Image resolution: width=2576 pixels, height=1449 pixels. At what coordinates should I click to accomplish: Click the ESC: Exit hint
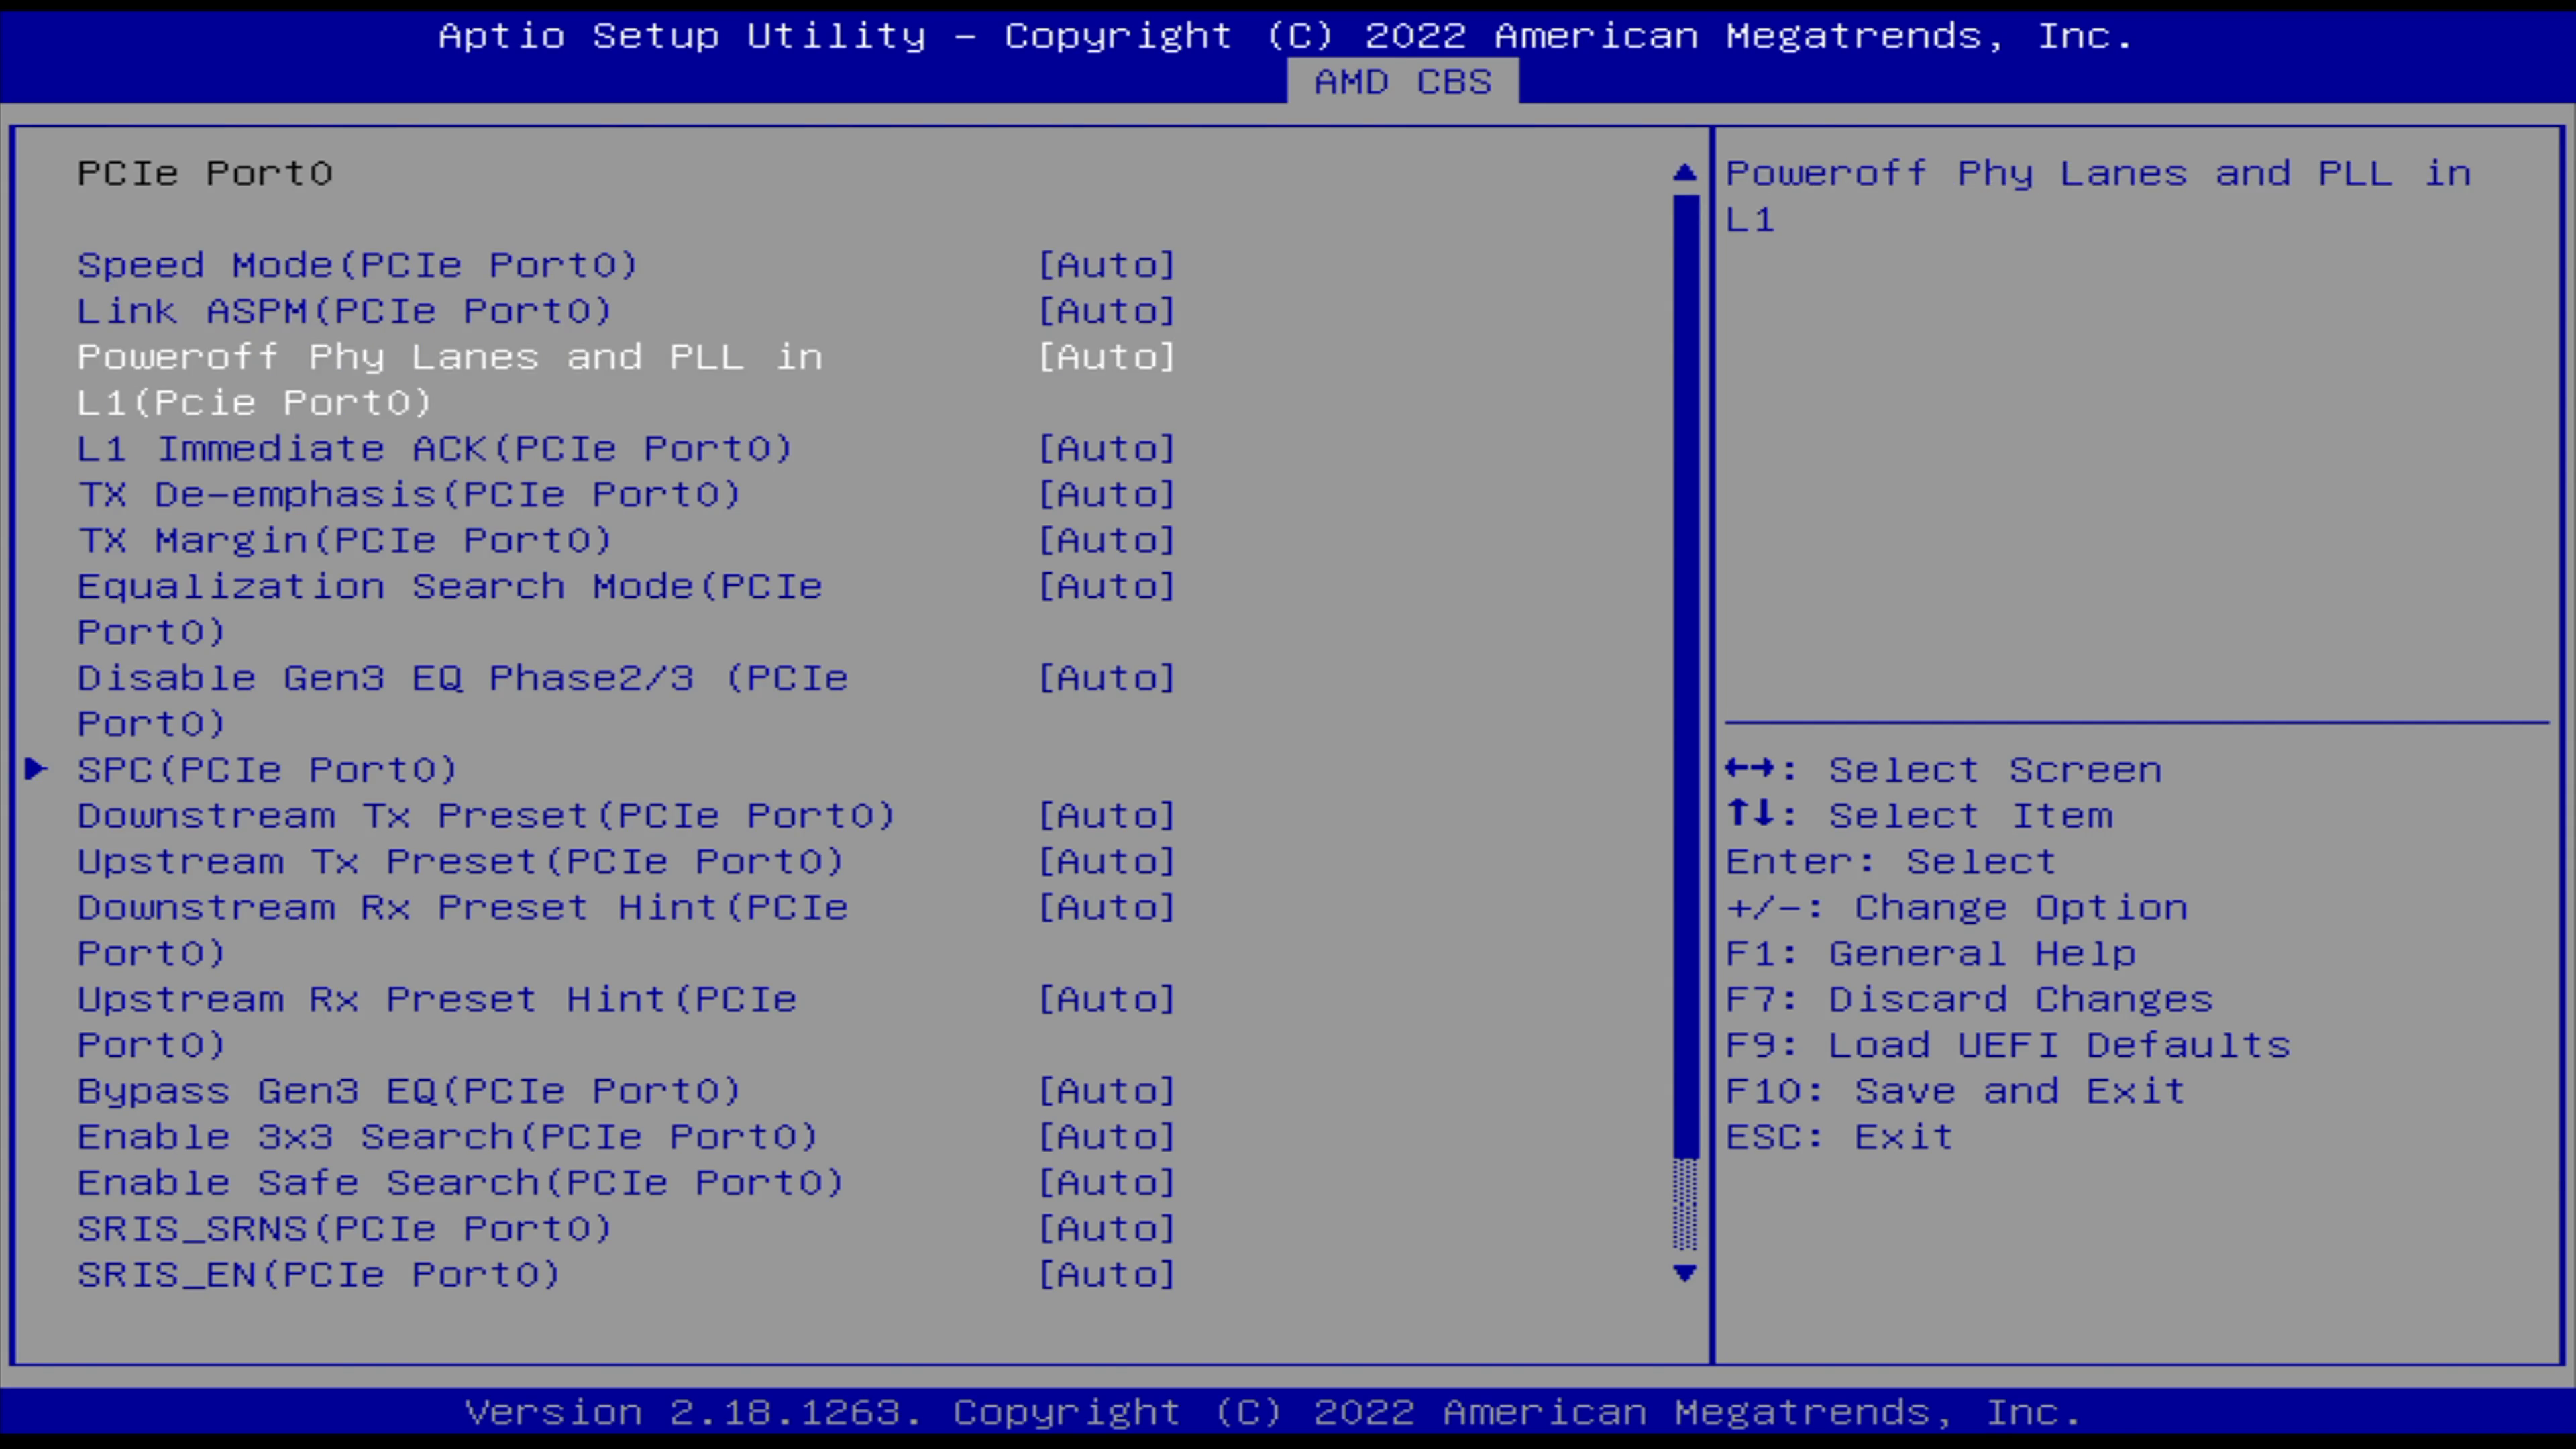click(1840, 1137)
